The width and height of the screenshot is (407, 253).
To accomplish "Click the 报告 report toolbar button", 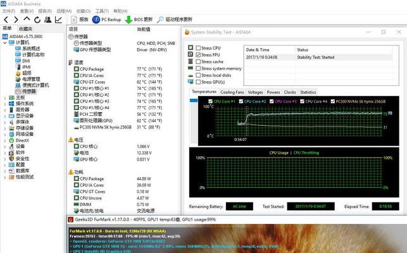I will [79, 20].
